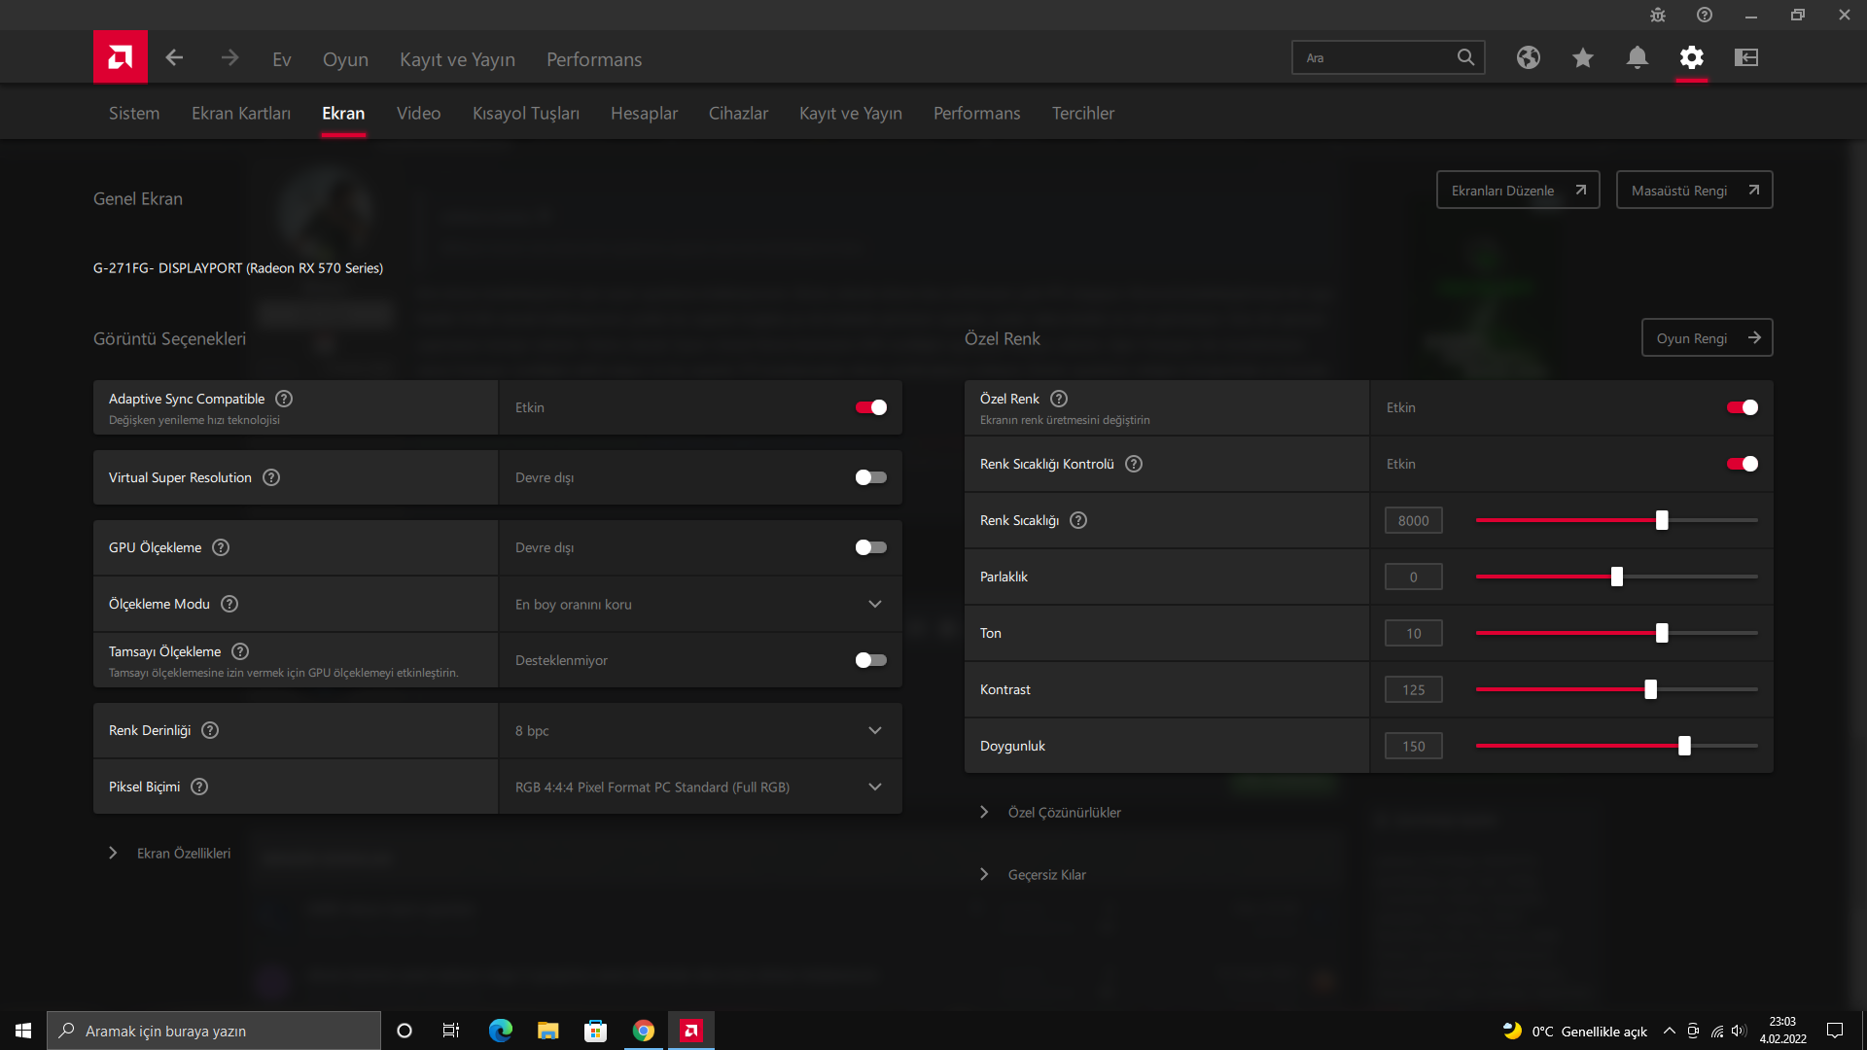Turn on GPU Ölçekleme switch
This screenshot has width=1867, height=1050.
click(x=870, y=547)
